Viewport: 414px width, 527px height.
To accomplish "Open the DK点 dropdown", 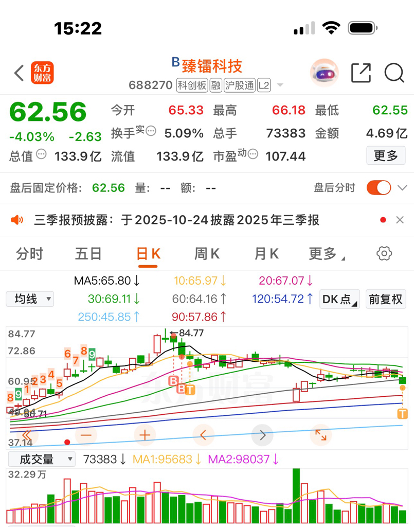I will click(x=339, y=299).
